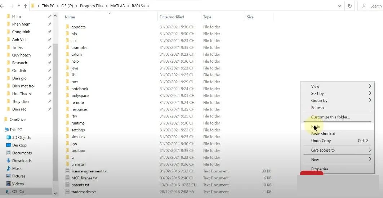Select the polyspace folder
The width and height of the screenshot is (383, 198).
coord(80,95)
